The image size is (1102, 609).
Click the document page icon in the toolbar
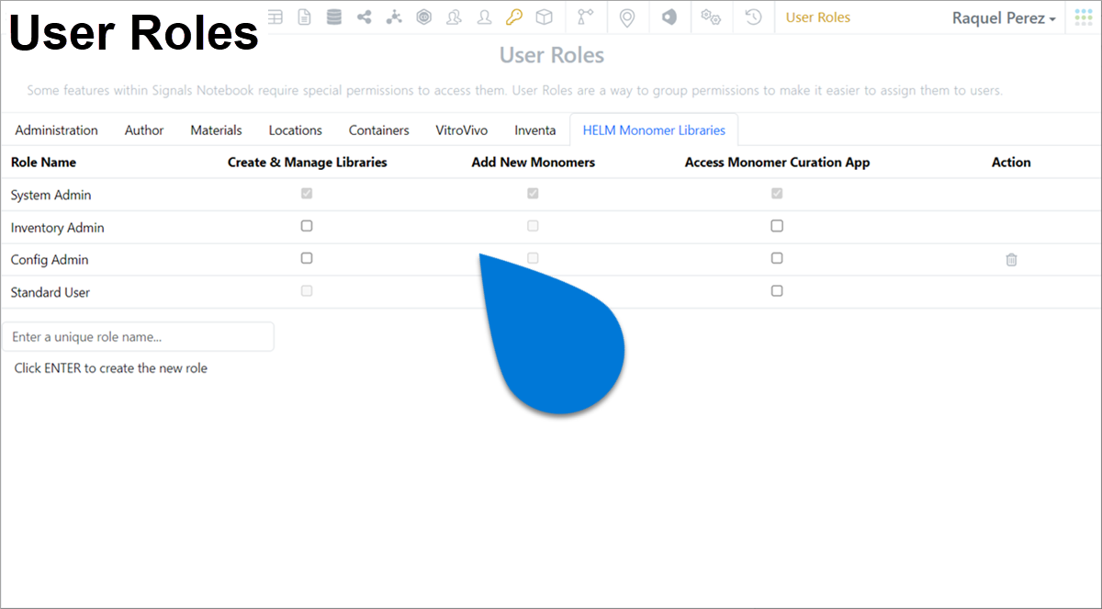pyautogui.click(x=304, y=17)
